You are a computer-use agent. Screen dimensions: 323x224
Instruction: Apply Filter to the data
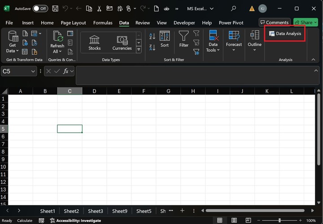pos(183,39)
